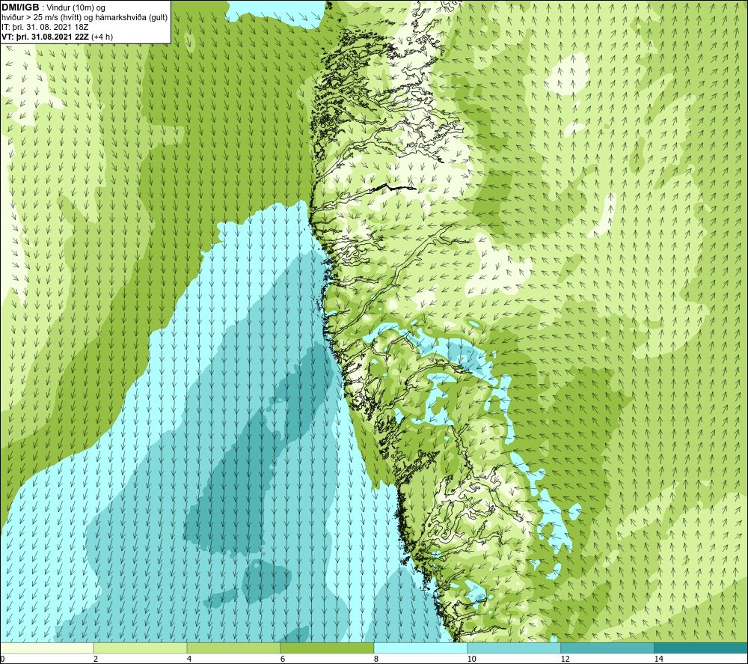Select the pale cream 0–2 color bar segment

tap(46, 648)
